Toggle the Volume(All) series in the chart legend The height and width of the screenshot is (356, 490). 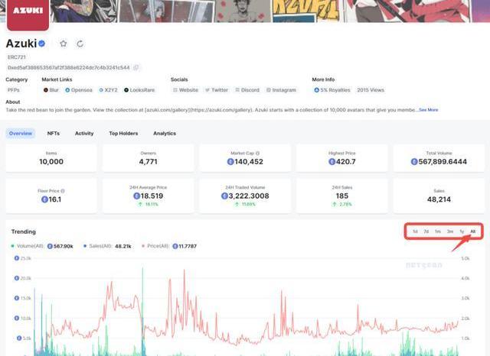(42, 246)
